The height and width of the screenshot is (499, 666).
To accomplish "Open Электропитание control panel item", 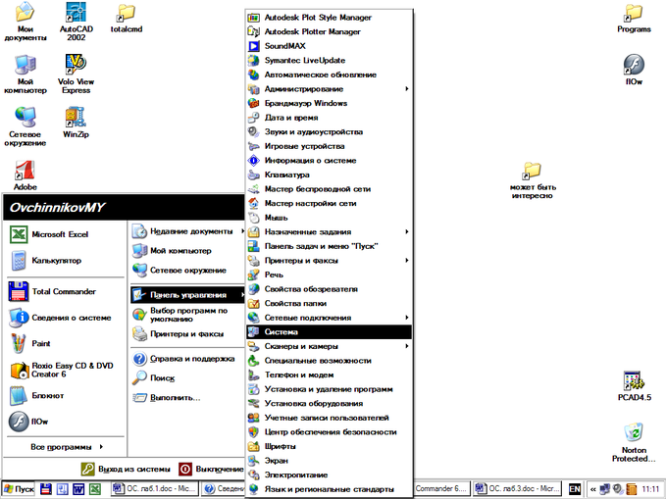I will [x=330, y=474].
